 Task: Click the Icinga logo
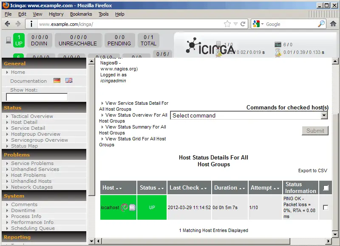click(210, 47)
